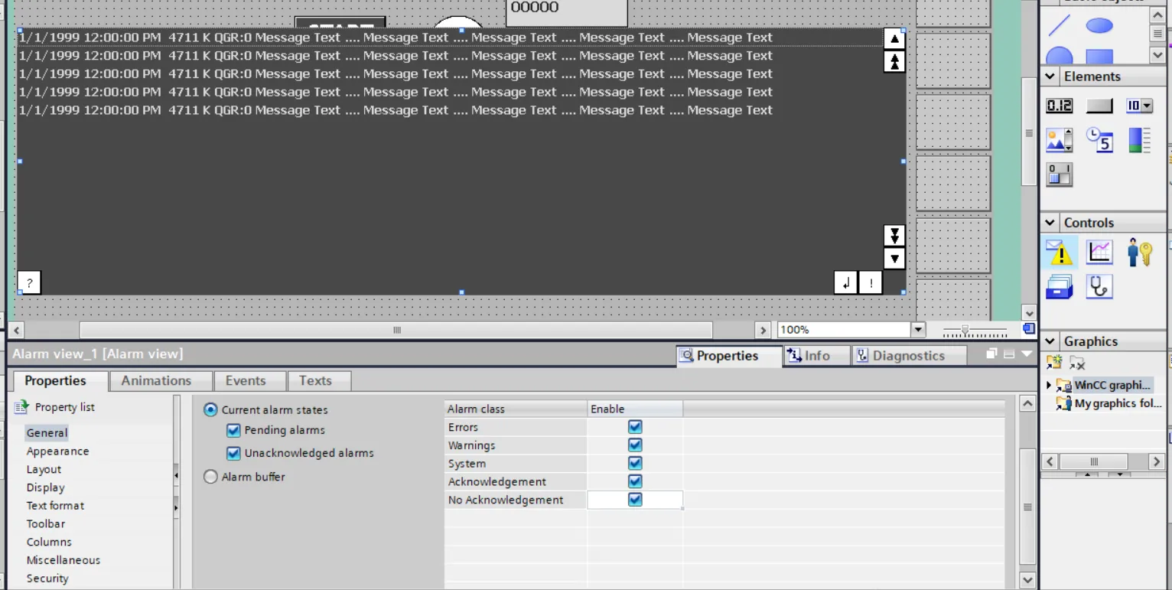The width and height of the screenshot is (1172, 590).
Task: Click alarm view page-down double arrow button
Action: [x=894, y=235]
